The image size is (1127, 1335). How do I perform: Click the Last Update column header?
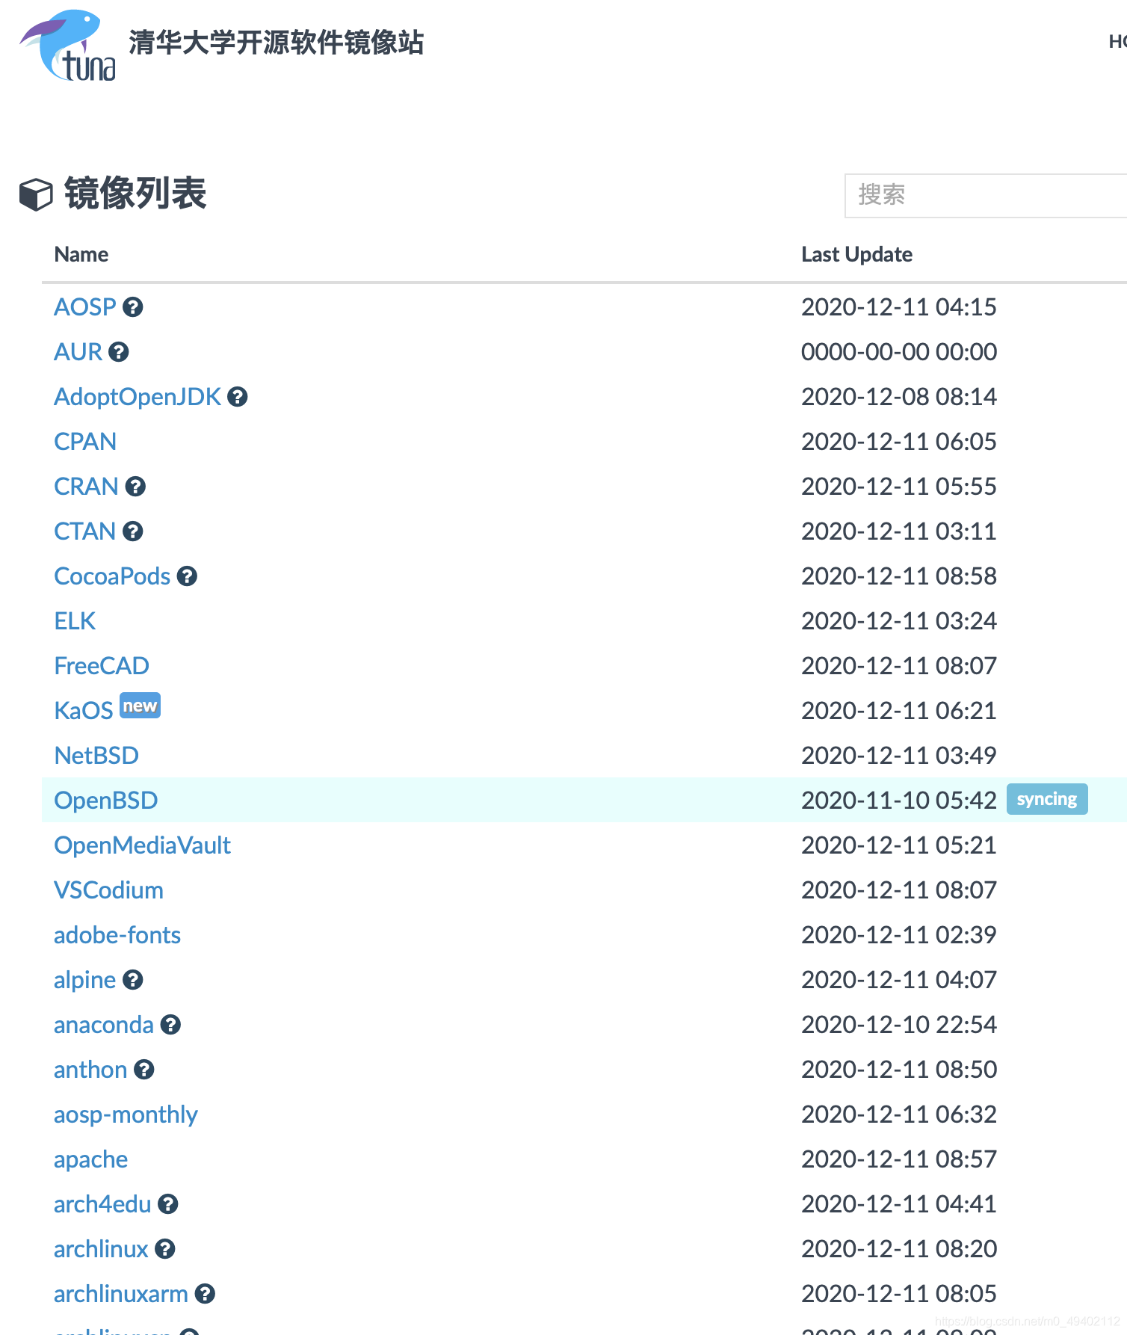(x=856, y=254)
